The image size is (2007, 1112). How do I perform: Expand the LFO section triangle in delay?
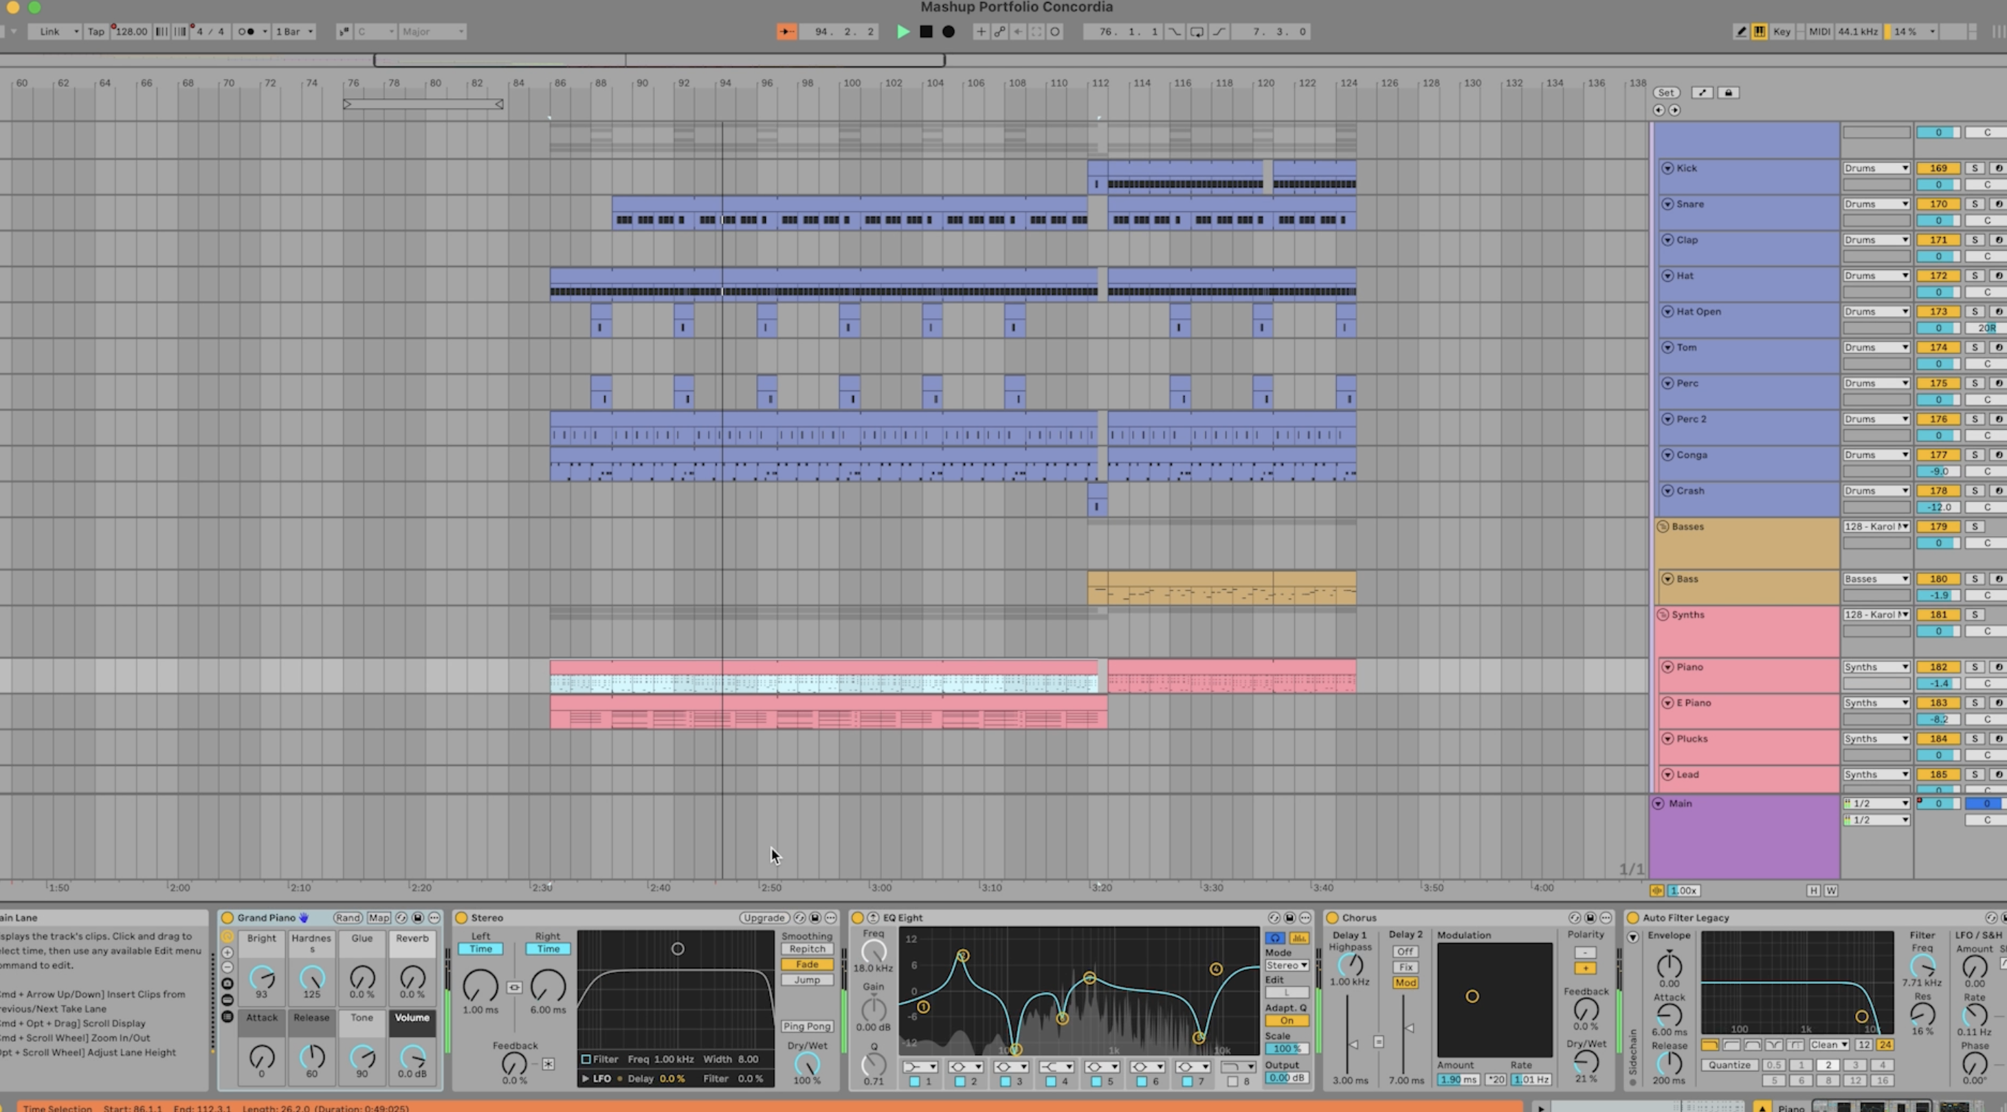click(x=585, y=1078)
